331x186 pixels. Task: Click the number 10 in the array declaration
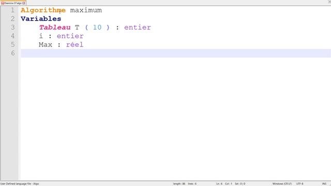pyautogui.click(x=97, y=27)
